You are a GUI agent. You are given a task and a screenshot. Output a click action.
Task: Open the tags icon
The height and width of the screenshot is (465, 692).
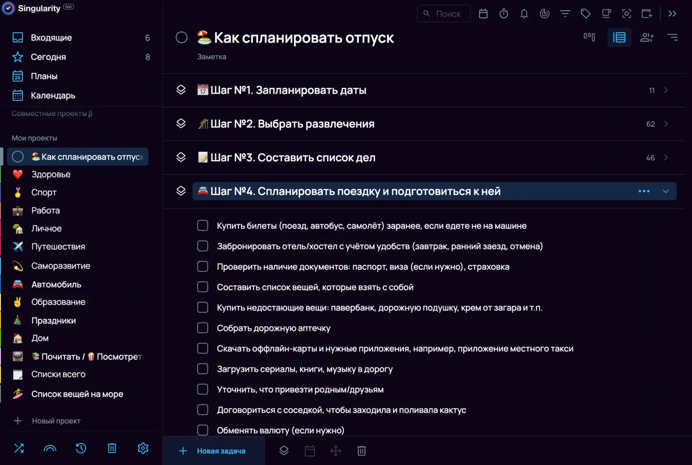[x=586, y=14]
